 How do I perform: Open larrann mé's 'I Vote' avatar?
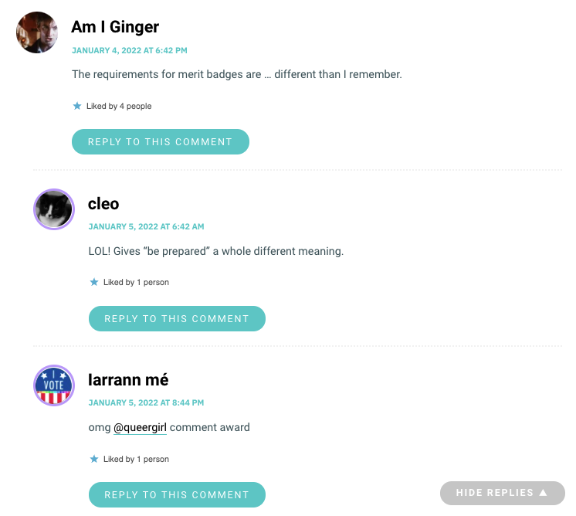54,385
